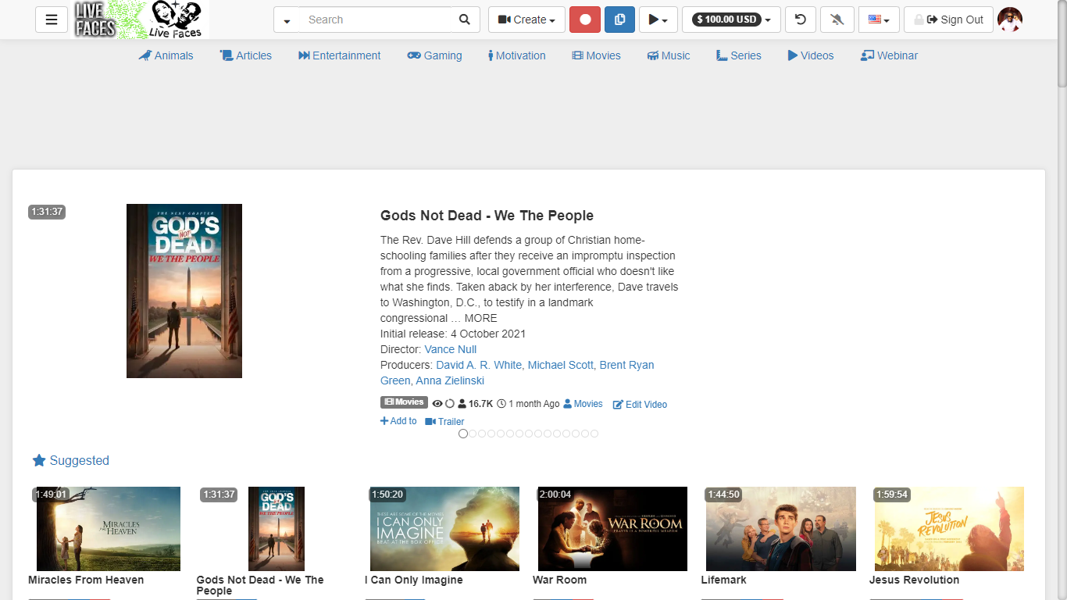Open the Movies channel user link
This screenshot has height=600, width=1067.
pos(583,404)
